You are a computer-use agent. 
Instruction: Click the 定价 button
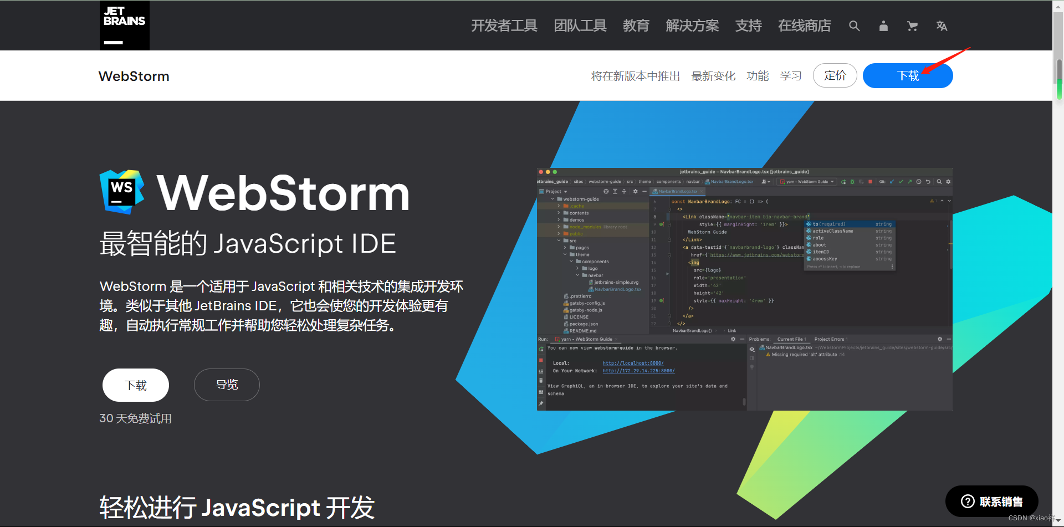click(x=835, y=75)
